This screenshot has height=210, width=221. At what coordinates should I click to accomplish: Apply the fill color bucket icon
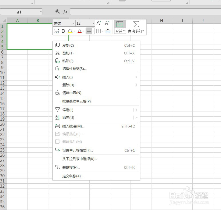(x=70, y=31)
